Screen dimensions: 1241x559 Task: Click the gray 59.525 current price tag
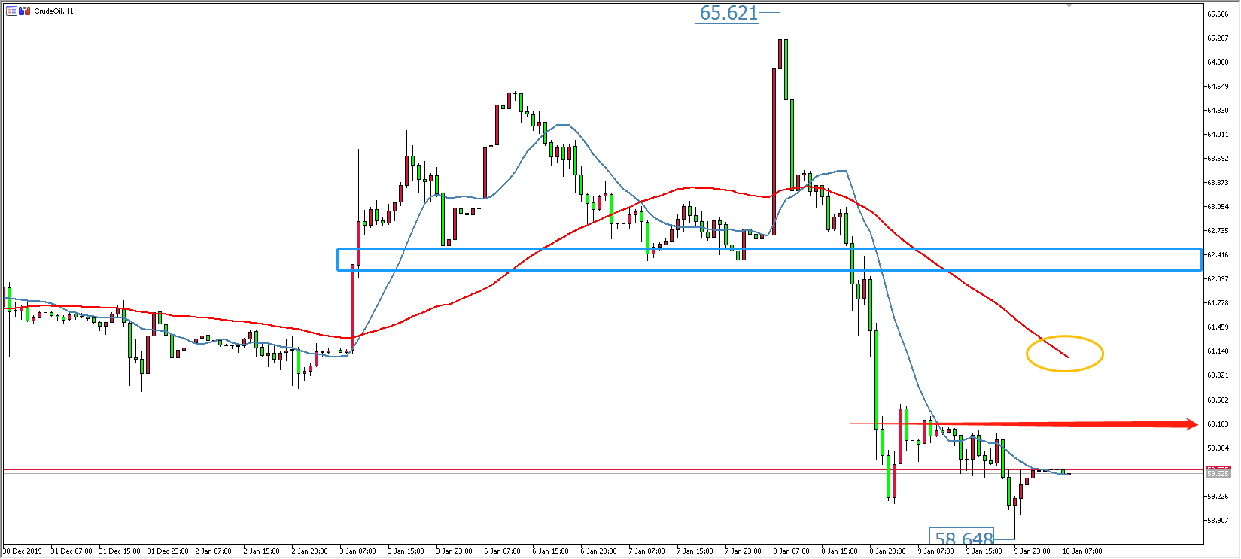coord(1217,474)
